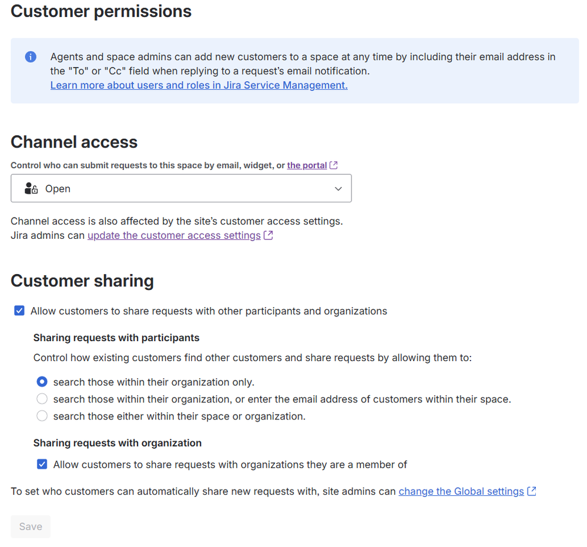Select "search those within their organization only"

[42, 382]
